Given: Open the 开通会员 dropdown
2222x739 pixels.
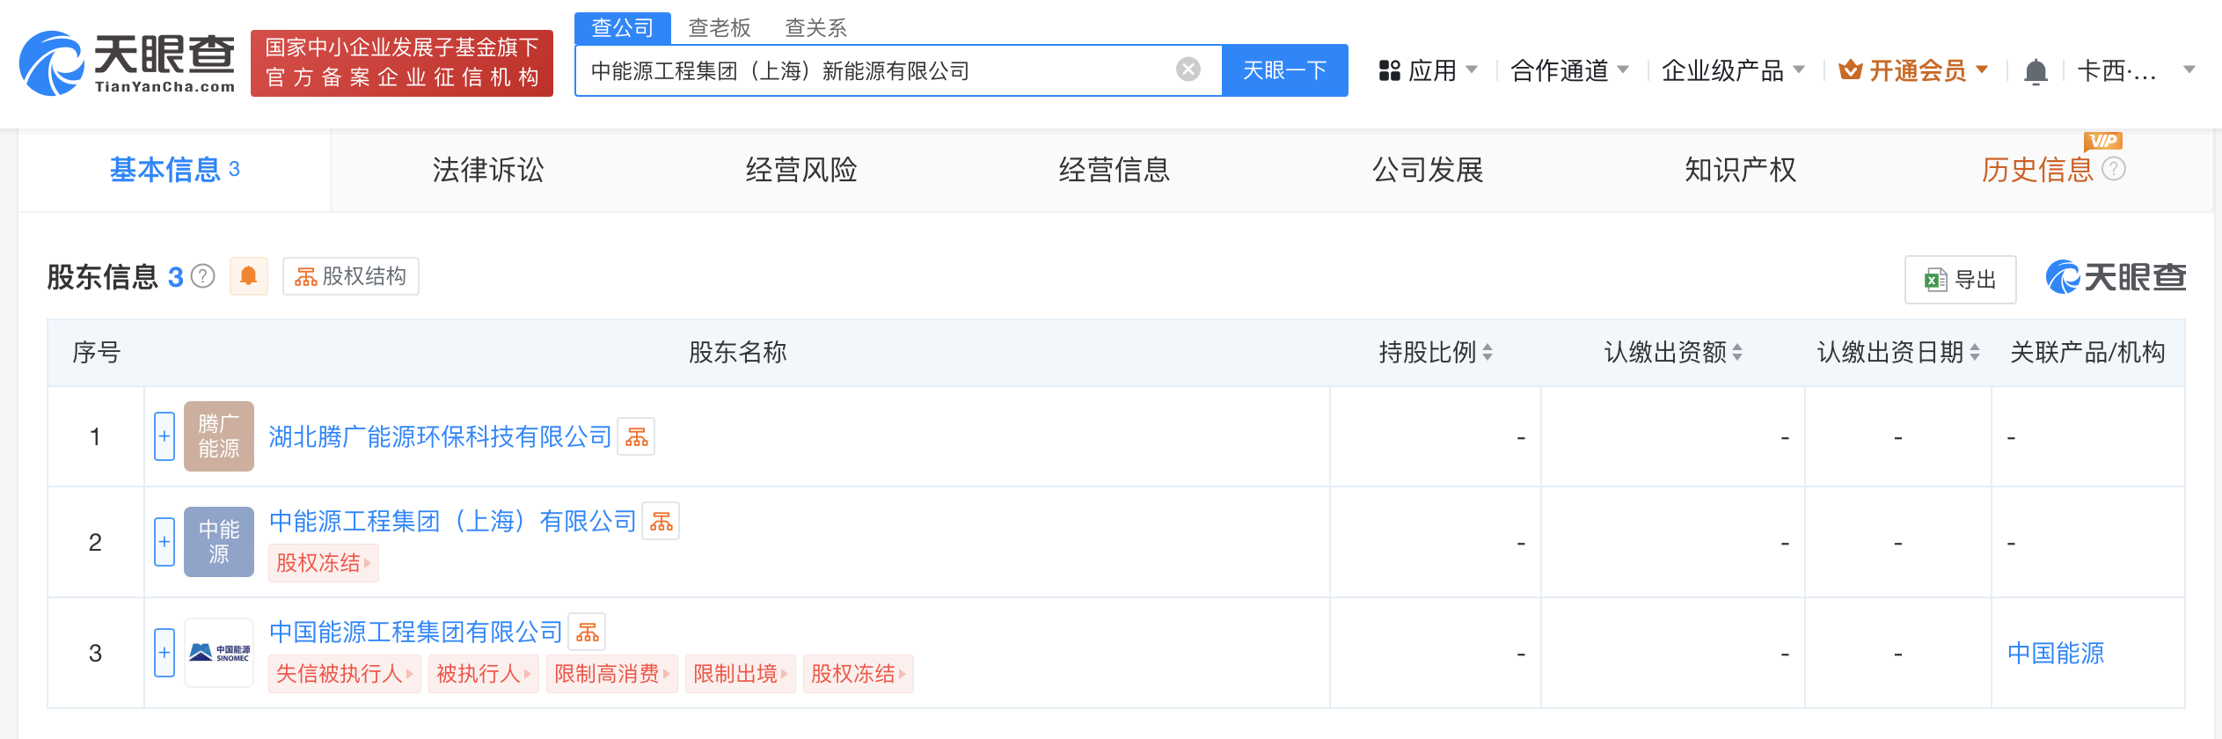Looking at the screenshot, I should [1914, 70].
